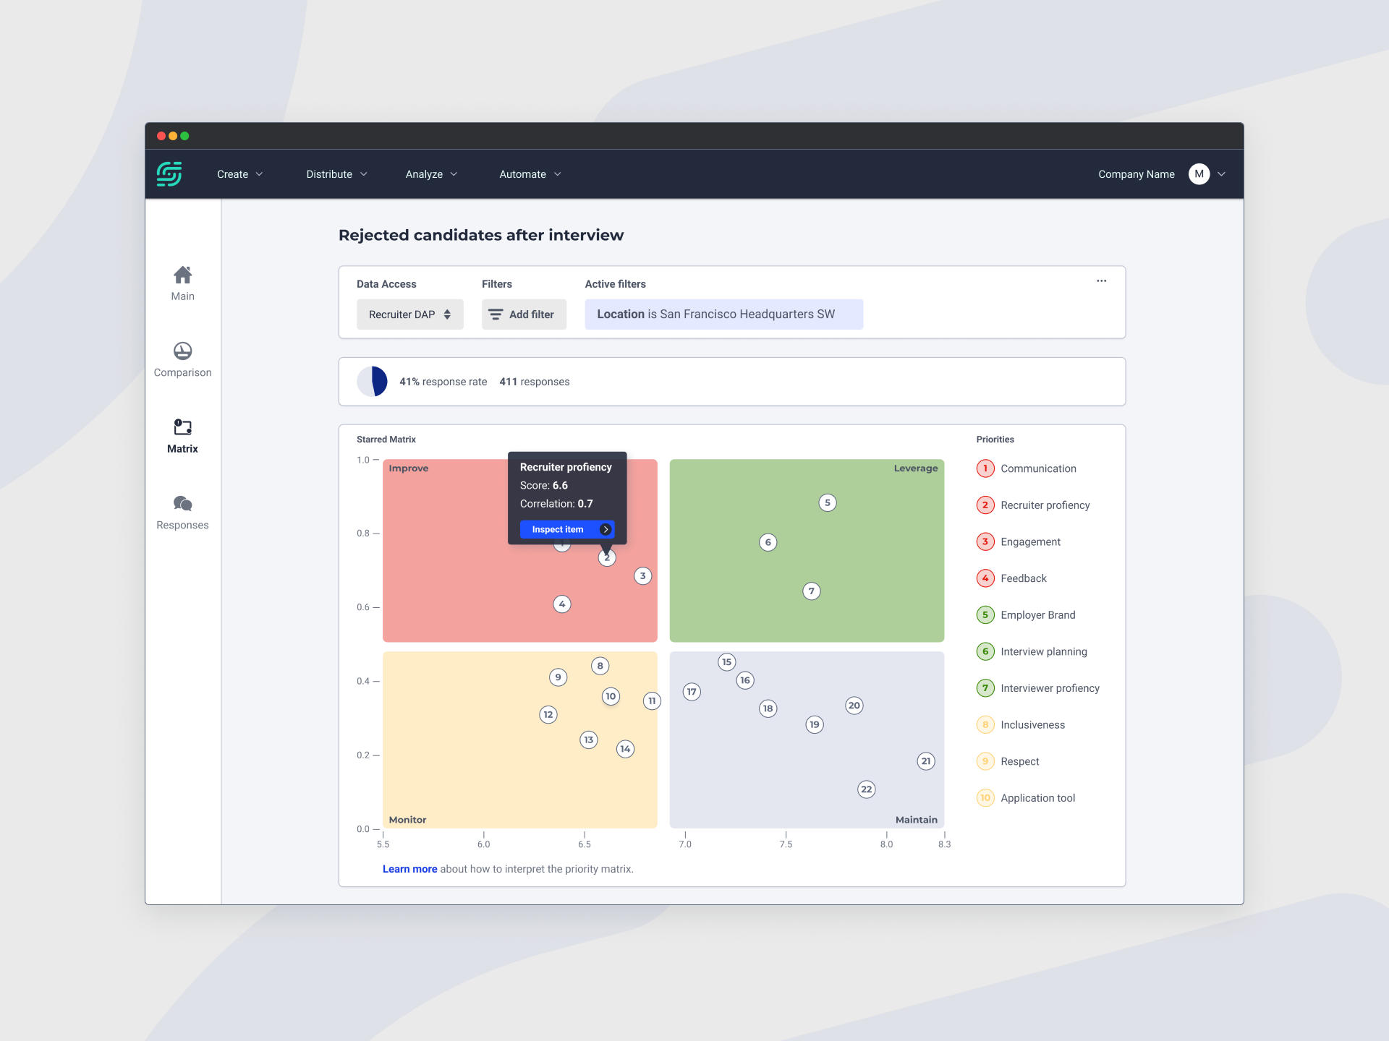1389x1041 pixels.
Task: Click the Location San Francisco active filter chip
Action: 723,314
